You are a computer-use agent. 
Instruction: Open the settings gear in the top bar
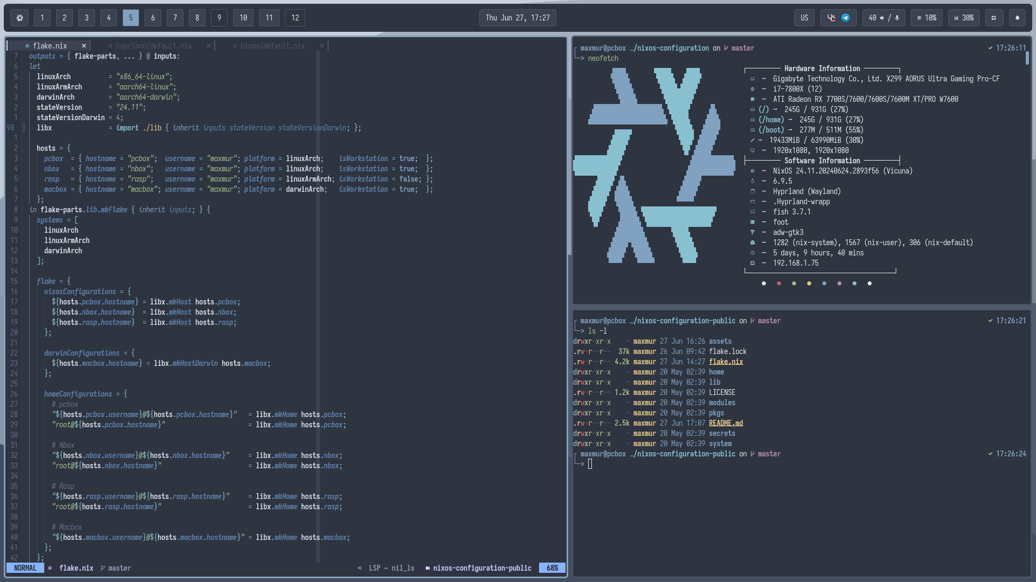pos(19,18)
